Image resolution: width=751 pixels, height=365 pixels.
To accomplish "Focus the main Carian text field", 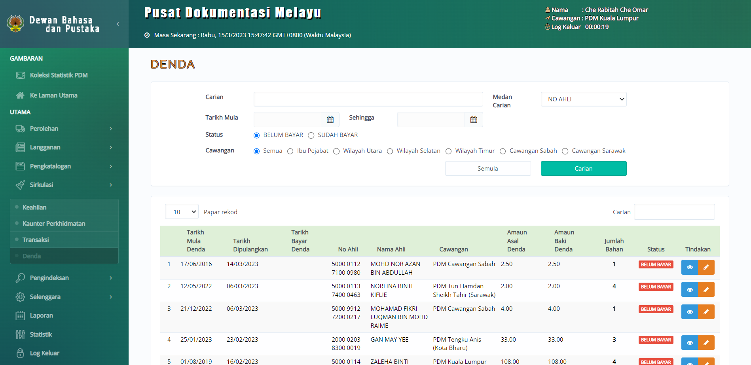I will pyautogui.click(x=368, y=99).
